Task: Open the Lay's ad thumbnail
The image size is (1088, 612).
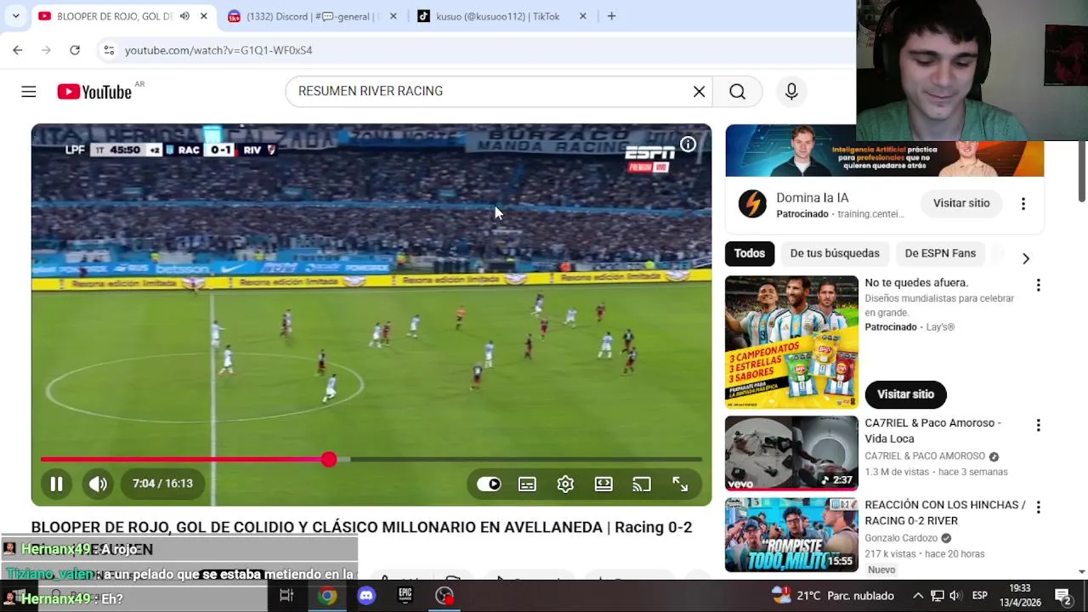Action: (x=791, y=342)
